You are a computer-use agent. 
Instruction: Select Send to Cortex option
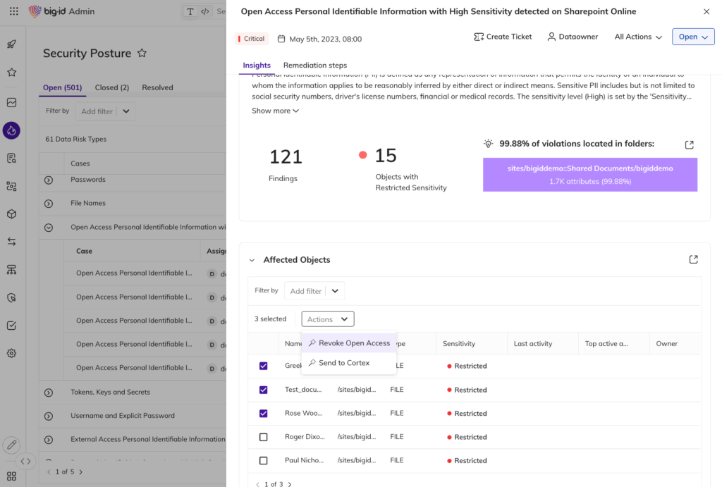pos(343,363)
